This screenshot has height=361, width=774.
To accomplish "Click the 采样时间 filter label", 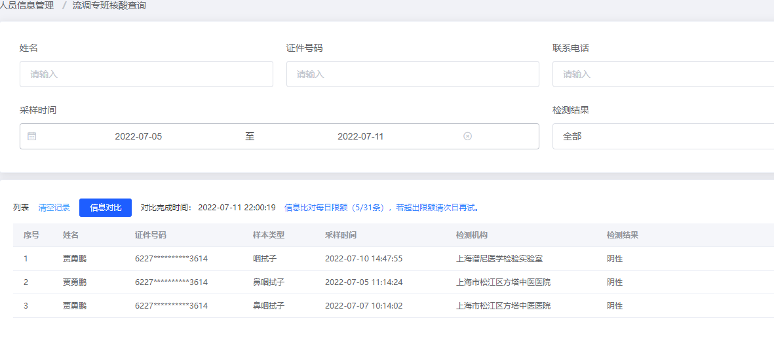I will [38, 111].
